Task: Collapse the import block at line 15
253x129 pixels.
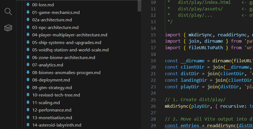Action: pos(161,35)
